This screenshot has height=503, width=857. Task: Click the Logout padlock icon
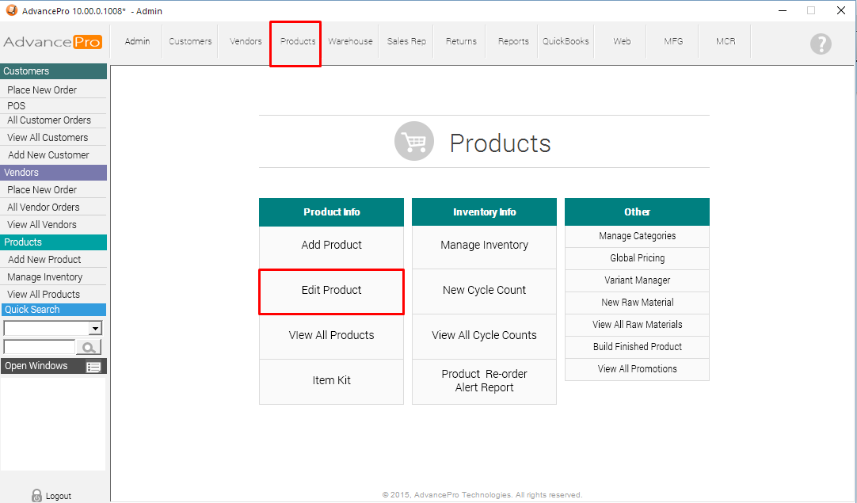[36, 495]
